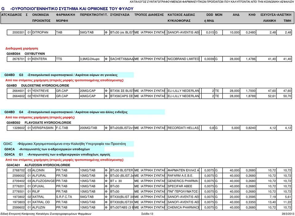Screen dimensions: 295x216
Task: Click the KHΘ column header
Action: [252, 15]
